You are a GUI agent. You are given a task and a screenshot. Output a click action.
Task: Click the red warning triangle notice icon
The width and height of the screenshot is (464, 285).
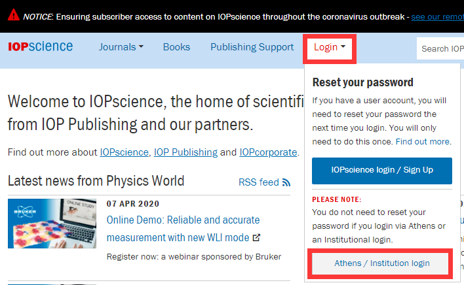[12, 16]
